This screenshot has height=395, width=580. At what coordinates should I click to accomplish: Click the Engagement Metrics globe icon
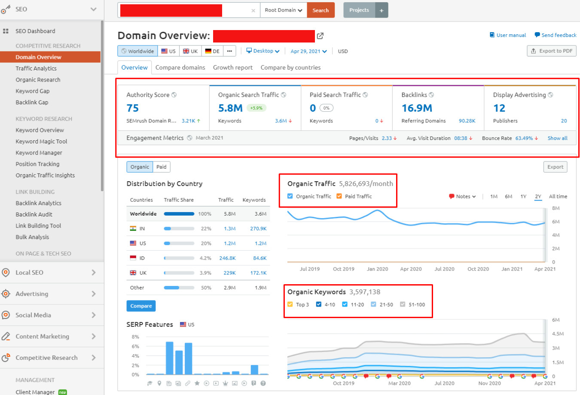[x=189, y=138]
